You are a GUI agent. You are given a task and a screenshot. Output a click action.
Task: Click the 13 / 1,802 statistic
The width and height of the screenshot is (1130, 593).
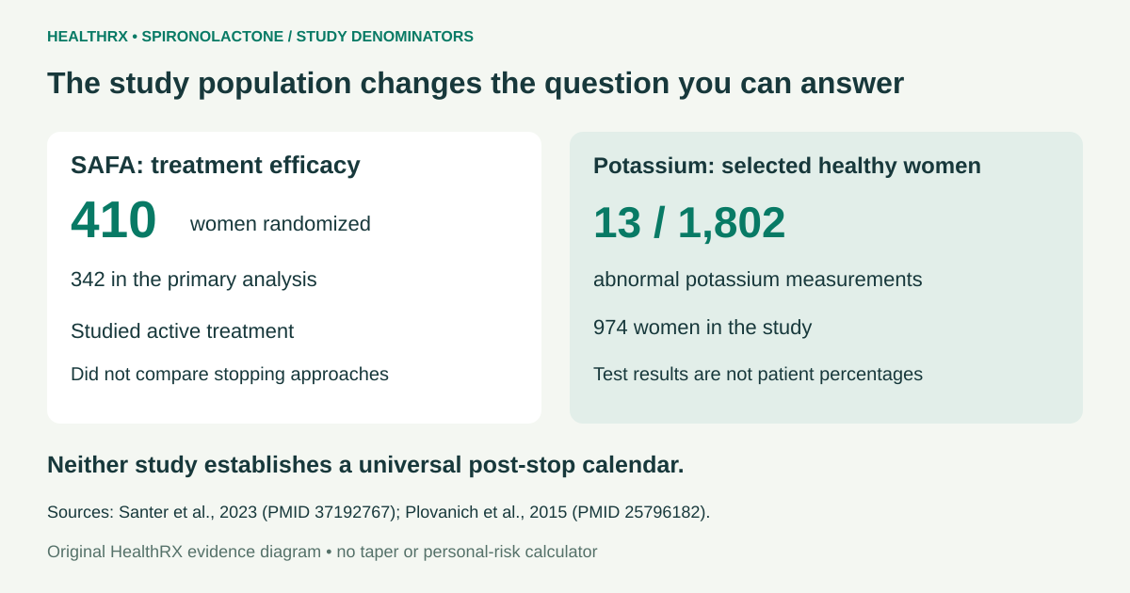pyautogui.click(x=689, y=223)
